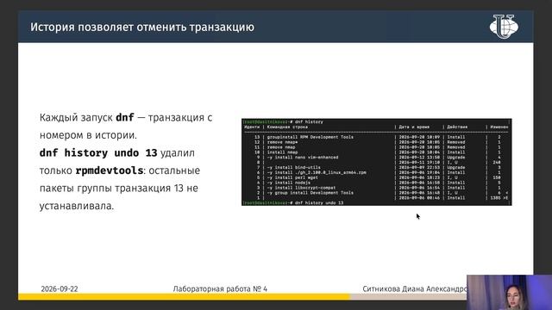Click the terminal row '-y install bind-utils'
This screenshot has height=310, width=552.
pos(376,168)
